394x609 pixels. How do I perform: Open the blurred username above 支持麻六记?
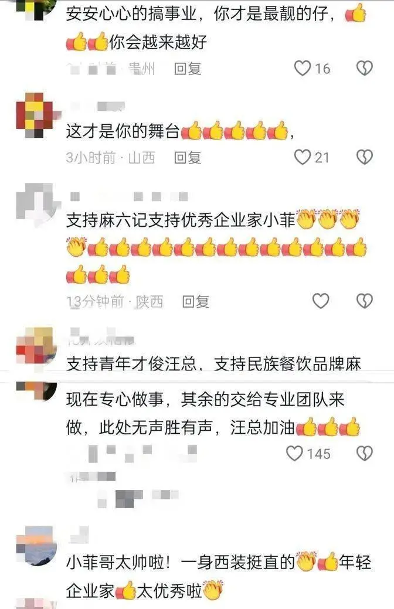click(x=130, y=196)
